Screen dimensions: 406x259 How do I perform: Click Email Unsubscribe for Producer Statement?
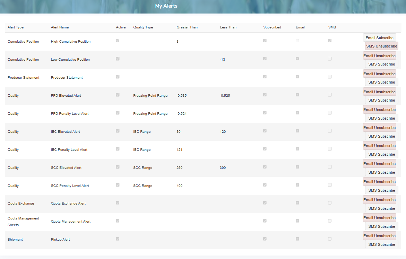tap(379, 74)
